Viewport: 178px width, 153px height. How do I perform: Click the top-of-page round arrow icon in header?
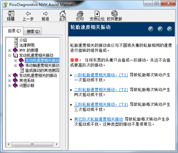click(151, 29)
